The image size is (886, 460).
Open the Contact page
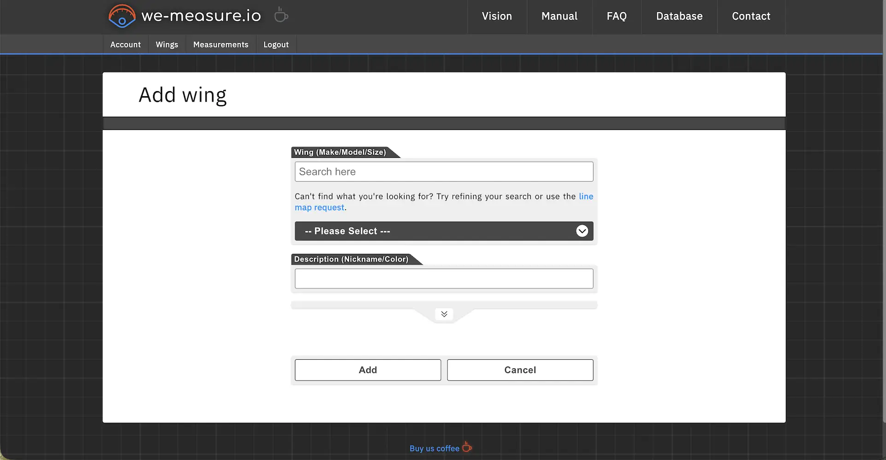pos(751,16)
